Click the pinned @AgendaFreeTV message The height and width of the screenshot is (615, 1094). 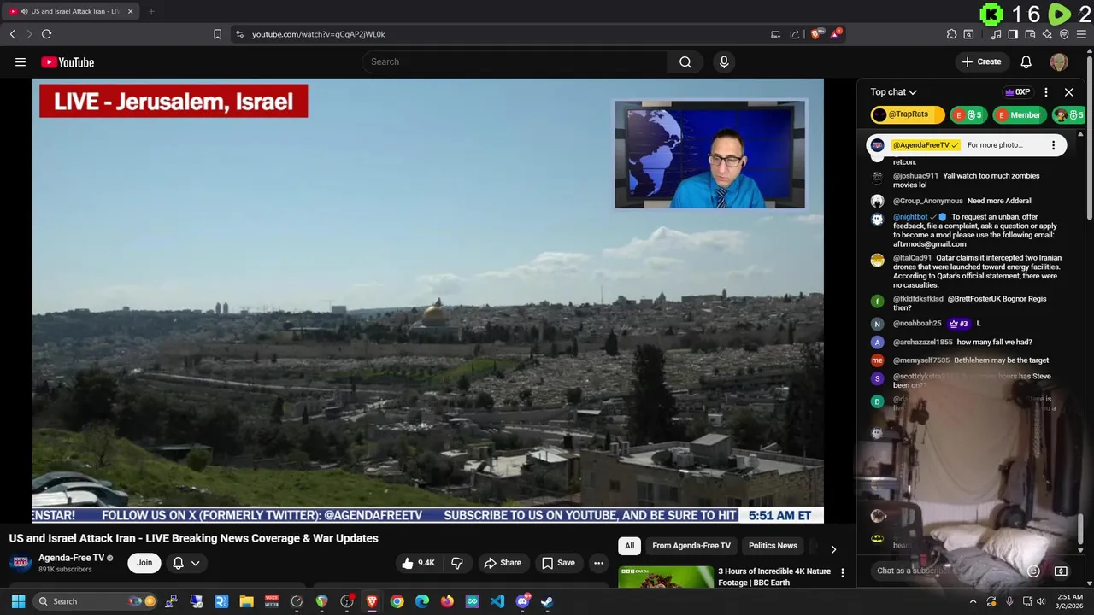(x=965, y=145)
